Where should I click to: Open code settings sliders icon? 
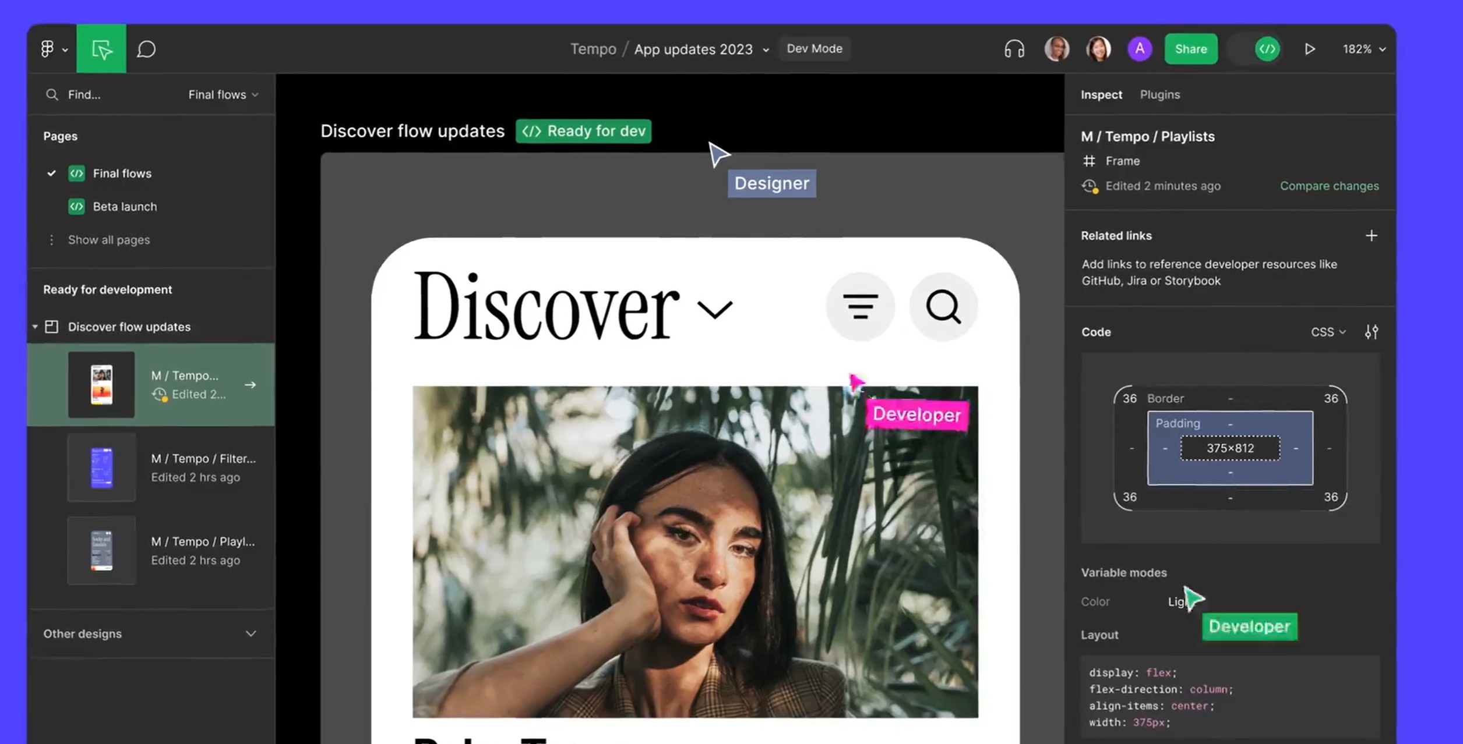click(1372, 332)
